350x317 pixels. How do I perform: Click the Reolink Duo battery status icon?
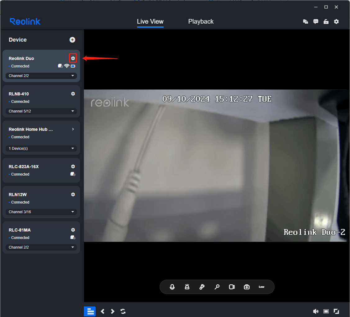tap(73, 66)
